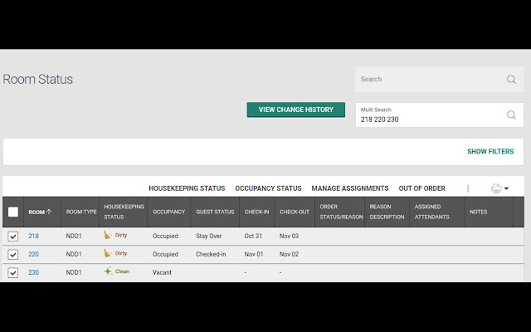
Task: Click the OUT OF ORDER option
Action: coord(422,188)
